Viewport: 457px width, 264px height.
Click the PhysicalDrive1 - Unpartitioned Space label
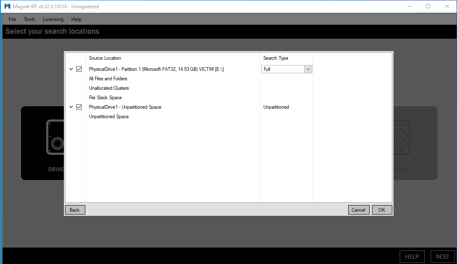(x=125, y=107)
